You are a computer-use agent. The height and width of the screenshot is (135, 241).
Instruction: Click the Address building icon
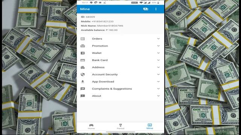click(x=83, y=67)
